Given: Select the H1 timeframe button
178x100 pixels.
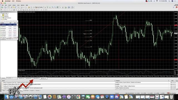Looking at the screenshot, I should 37,10.
